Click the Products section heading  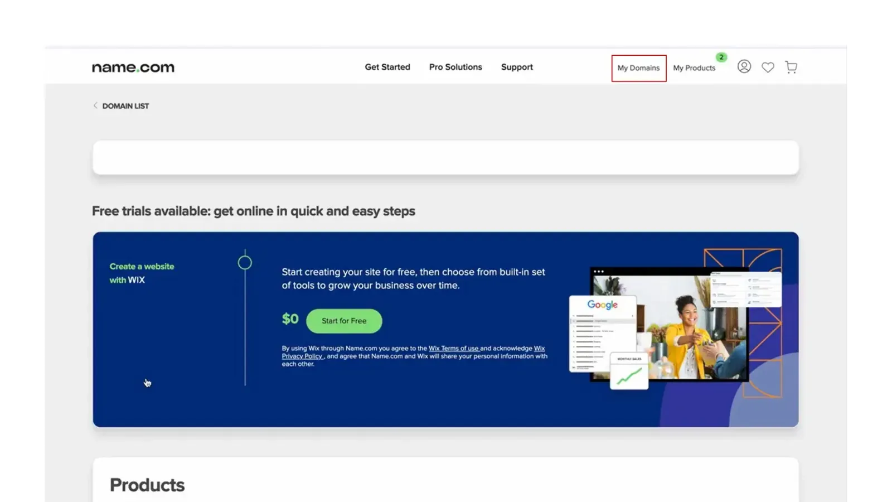(x=147, y=485)
